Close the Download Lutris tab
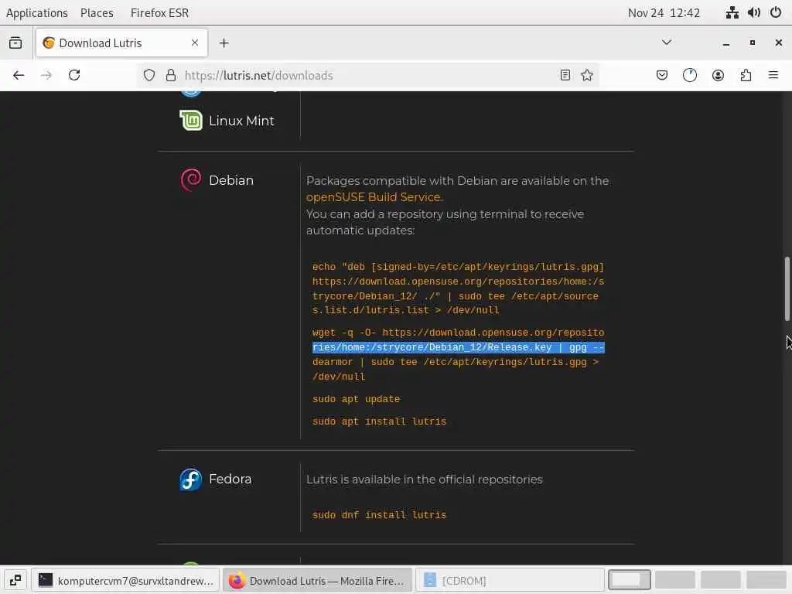Viewport: 792px width, 594px height. [195, 43]
